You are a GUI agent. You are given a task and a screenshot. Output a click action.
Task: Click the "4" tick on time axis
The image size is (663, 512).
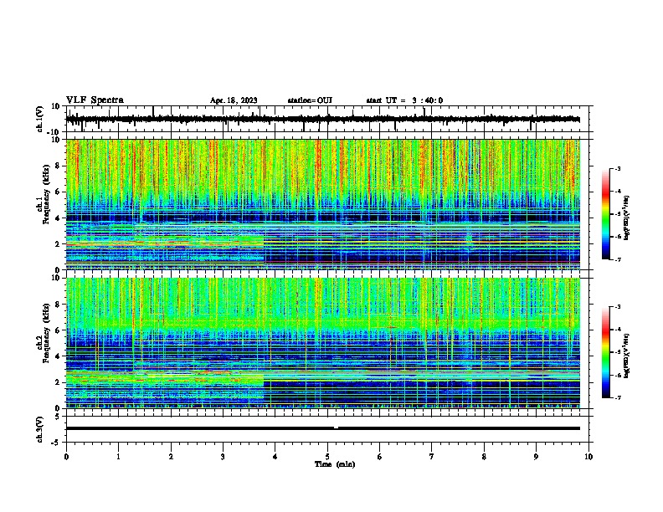click(275, 457)
